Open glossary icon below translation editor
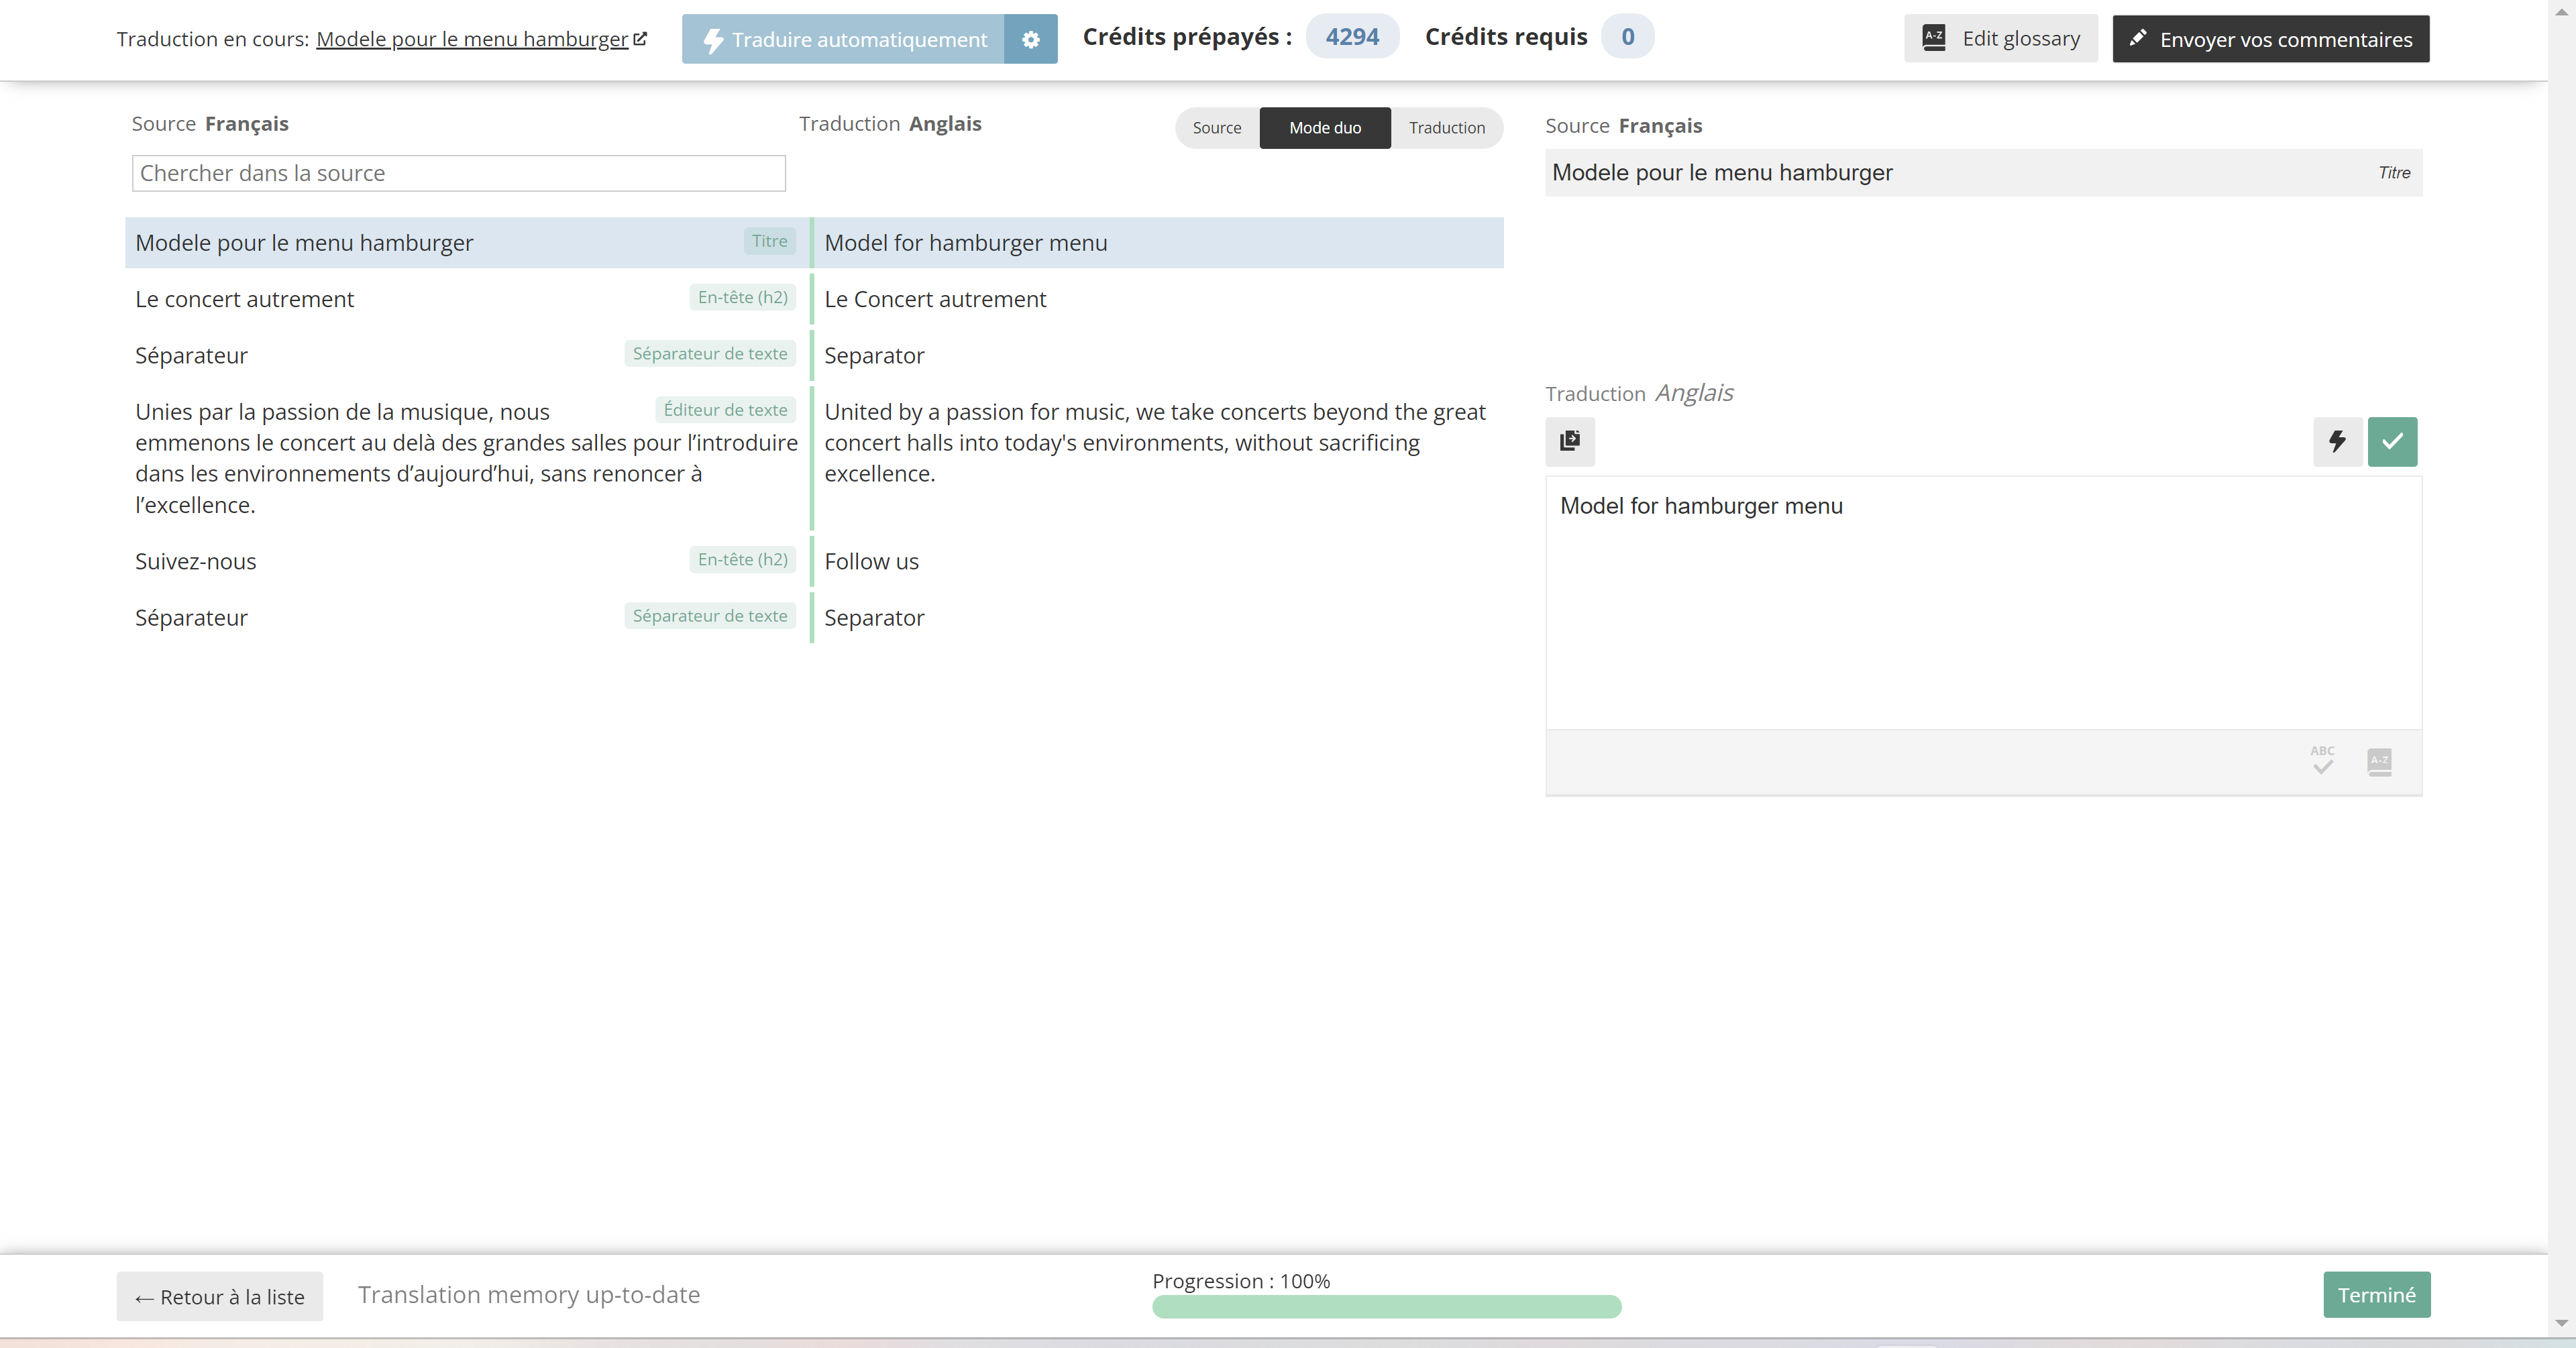The image size is (2576, 1348). click(2380, 762)
